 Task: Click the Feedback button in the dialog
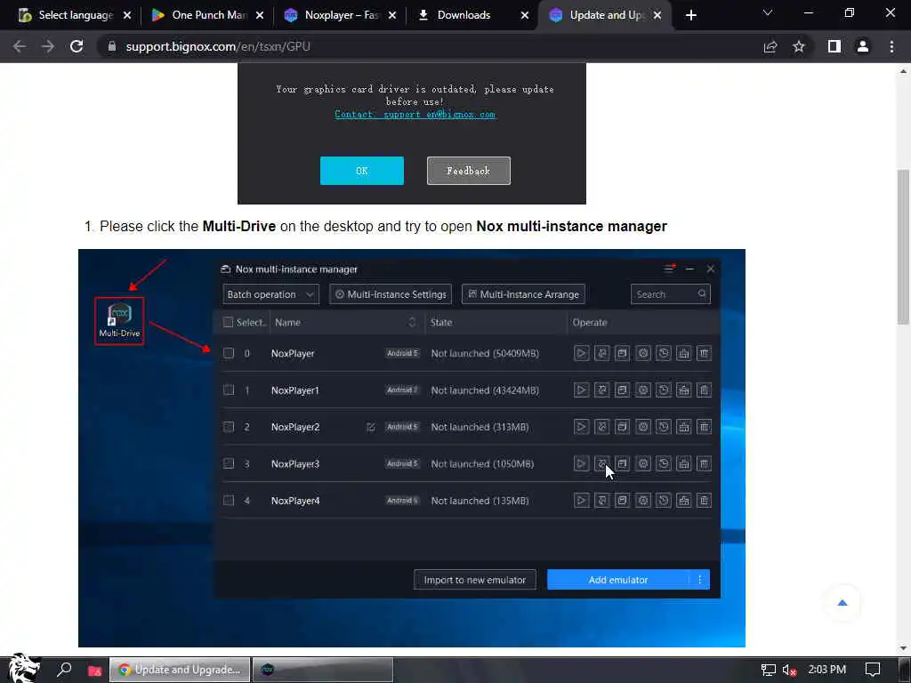pyautogui.click(x=469, y=171)
